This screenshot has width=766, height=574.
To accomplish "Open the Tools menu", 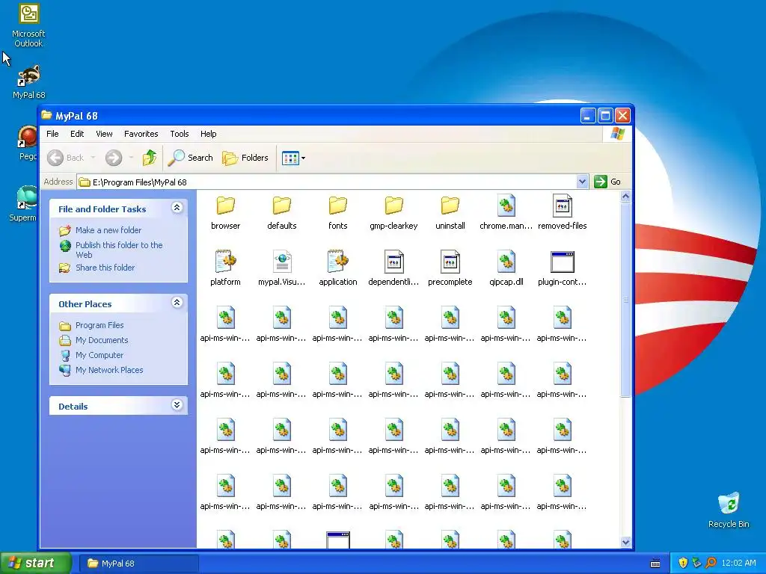I will pos(180,134).
